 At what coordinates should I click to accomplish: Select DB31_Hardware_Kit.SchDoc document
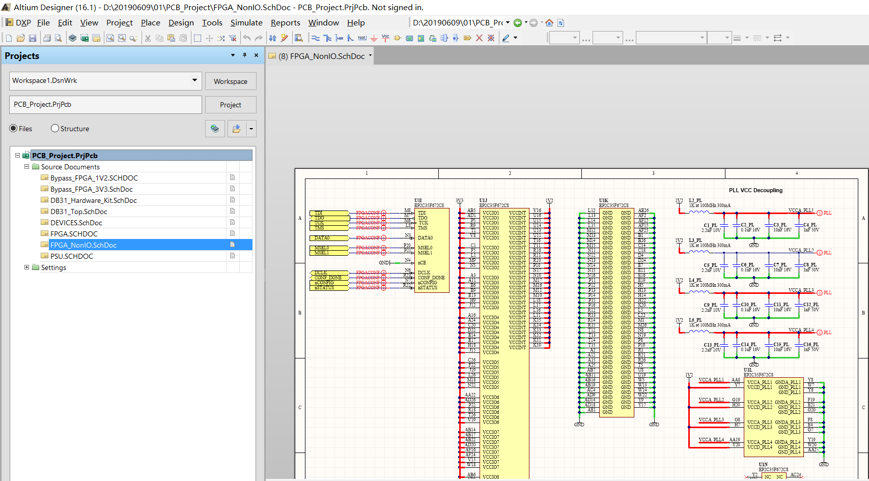[x=94, y=200]
